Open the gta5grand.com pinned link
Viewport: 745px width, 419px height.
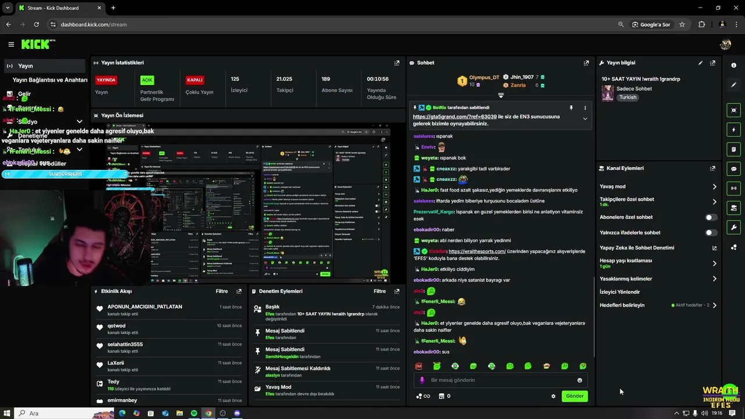[x=455, y=116]
